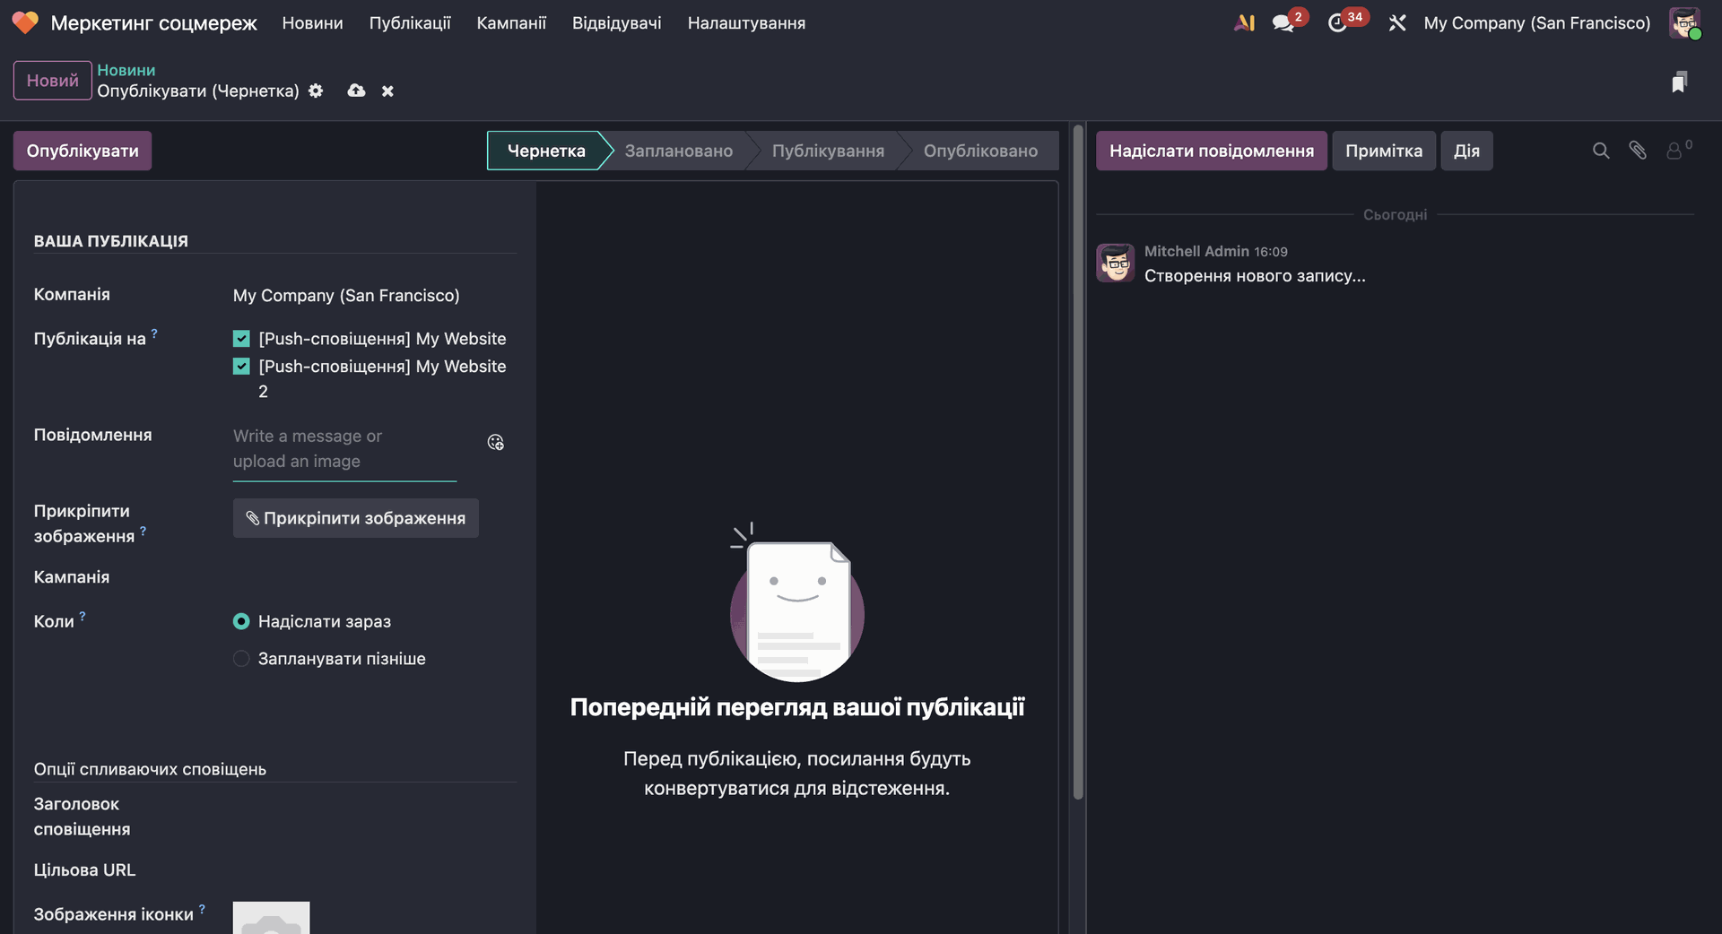The image size is (1722, 934).
Task: Save record manually with cloud upload icon
Action: 356,91
